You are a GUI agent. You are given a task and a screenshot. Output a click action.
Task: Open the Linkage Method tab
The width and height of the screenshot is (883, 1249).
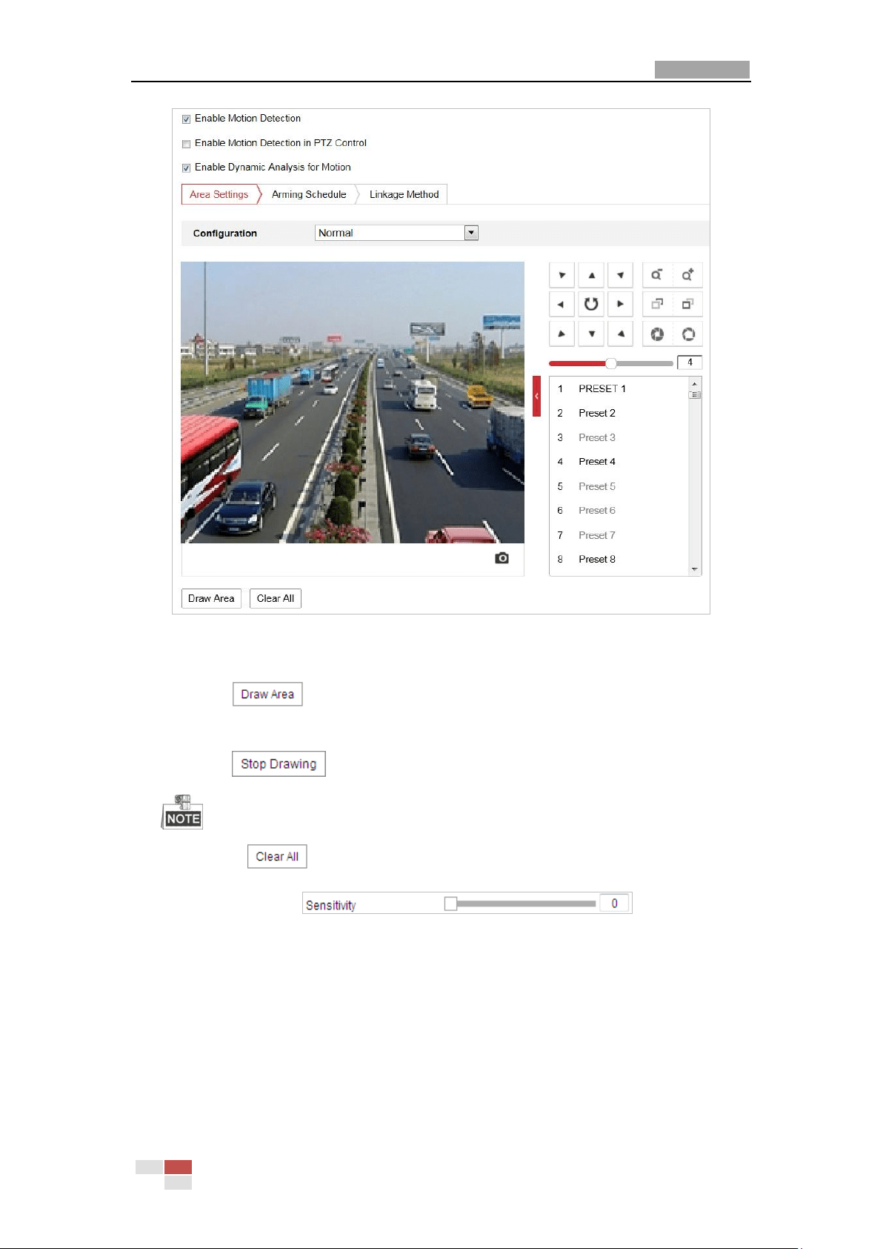[x=404, y=194]
